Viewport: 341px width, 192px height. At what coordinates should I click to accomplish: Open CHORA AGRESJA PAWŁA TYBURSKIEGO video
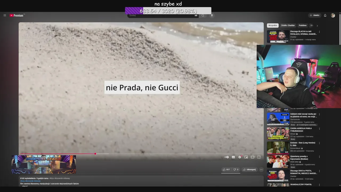(301, 130)
